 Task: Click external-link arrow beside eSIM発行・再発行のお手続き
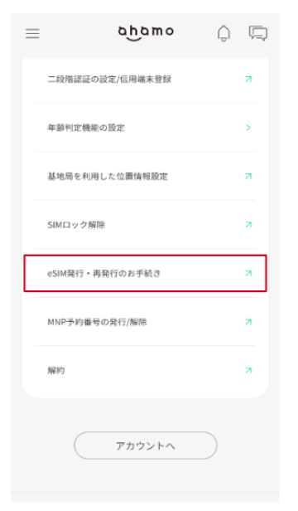(248, 273)
